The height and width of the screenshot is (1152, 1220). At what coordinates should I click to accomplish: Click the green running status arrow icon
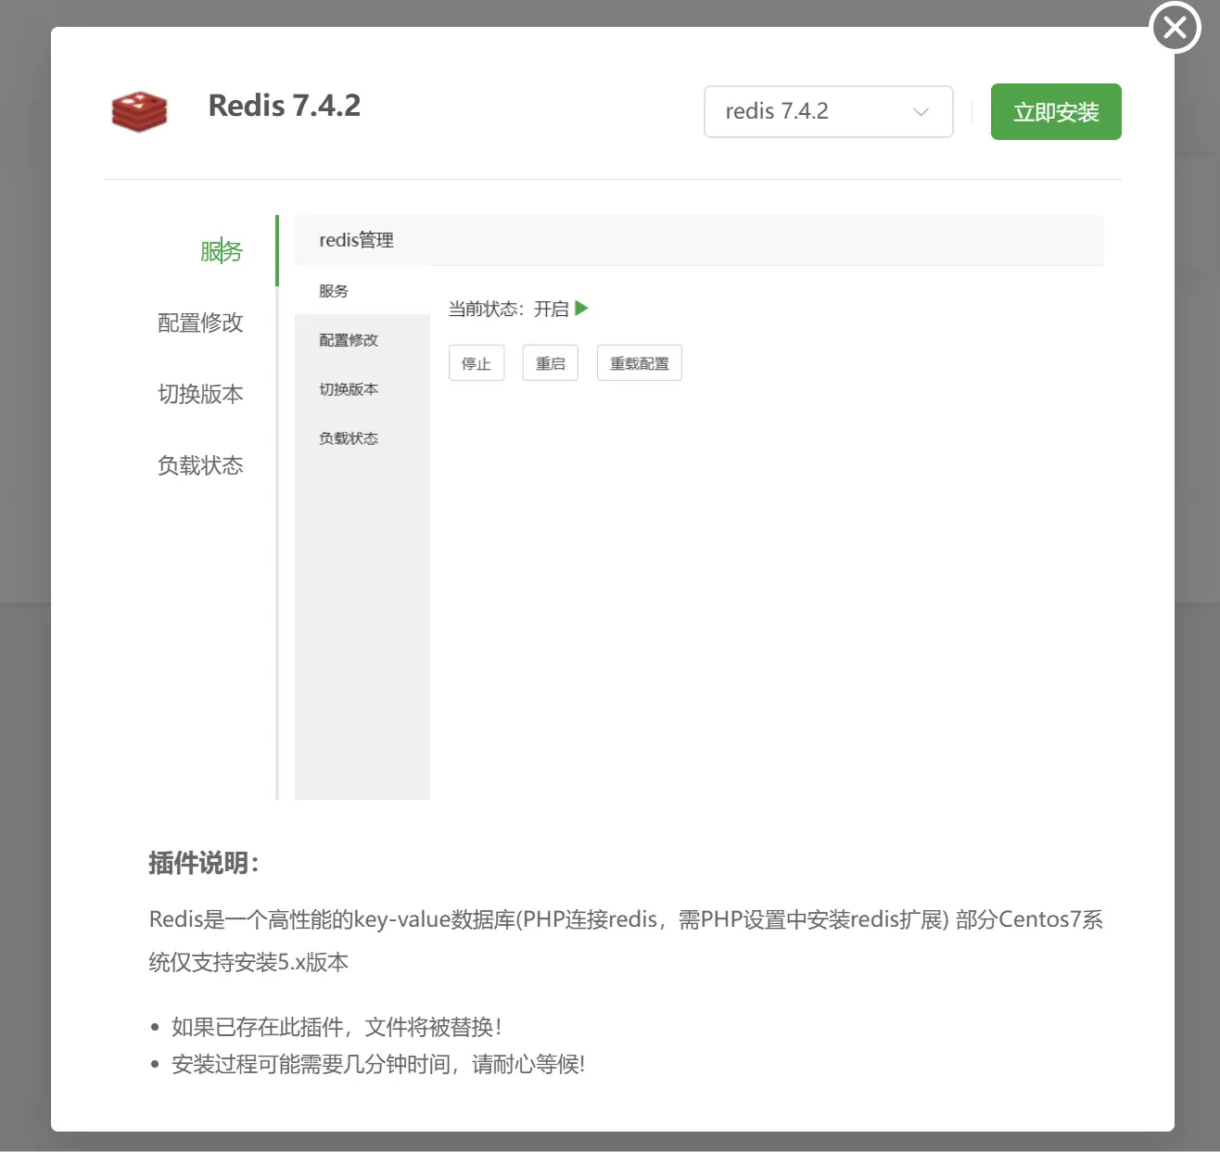581,309
